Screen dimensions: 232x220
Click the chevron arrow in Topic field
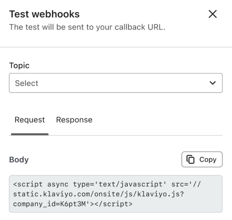[212, 83]
